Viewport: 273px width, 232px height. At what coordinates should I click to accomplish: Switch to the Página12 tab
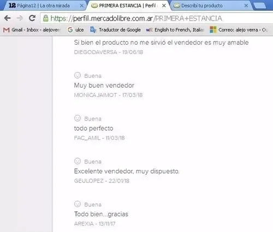[x=44, y=5]
